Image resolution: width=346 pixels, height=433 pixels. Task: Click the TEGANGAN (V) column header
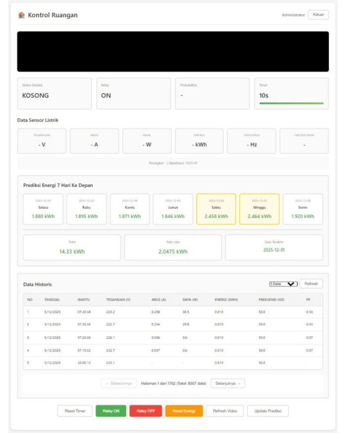pyautogui.click(x=118, y=300)
